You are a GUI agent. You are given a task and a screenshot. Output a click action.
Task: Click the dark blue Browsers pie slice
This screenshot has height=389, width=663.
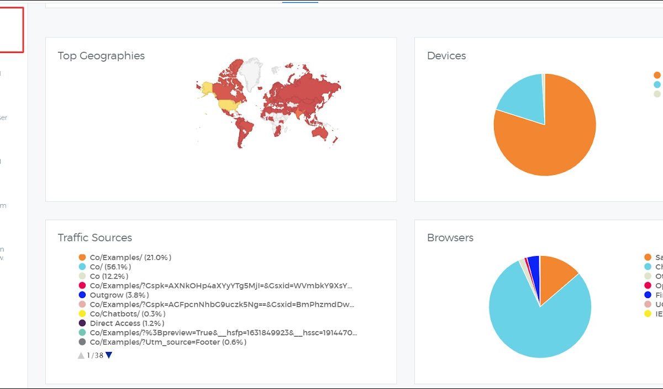click(534, 265)
